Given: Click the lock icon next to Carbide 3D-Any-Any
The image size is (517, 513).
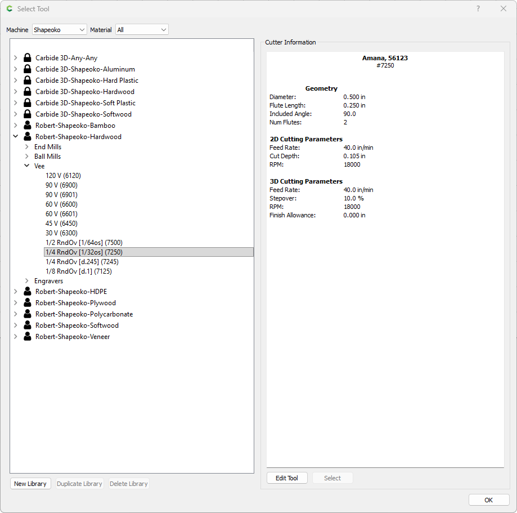Looking at the screenshot, I should [x=27, y=58].
